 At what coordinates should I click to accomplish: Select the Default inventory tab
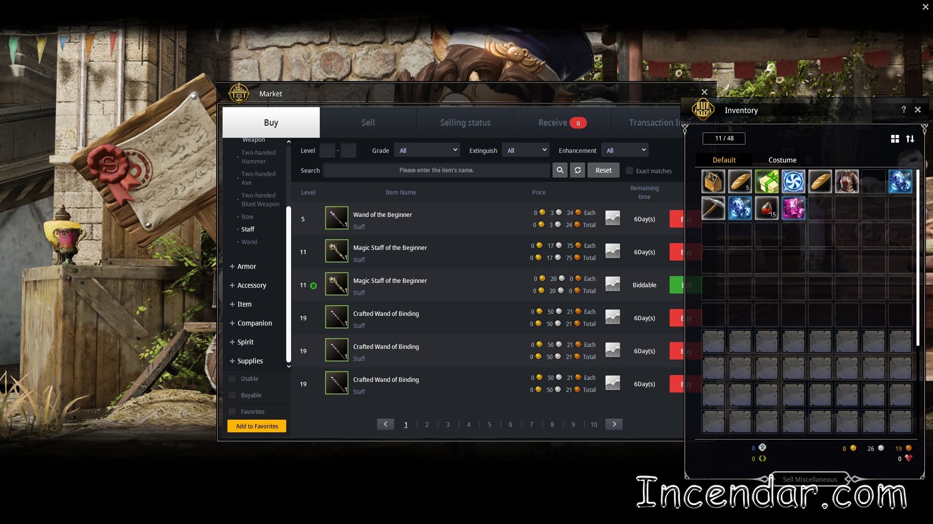tap(724, 160)
